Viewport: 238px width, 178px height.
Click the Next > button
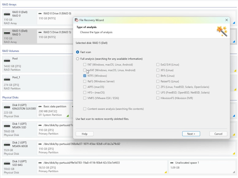pyautogui.click(x=191, y=134)
